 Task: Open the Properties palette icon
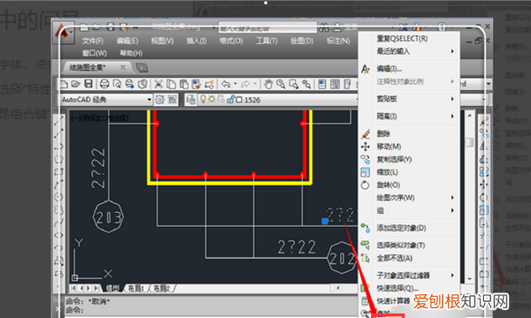click(322, 84)
